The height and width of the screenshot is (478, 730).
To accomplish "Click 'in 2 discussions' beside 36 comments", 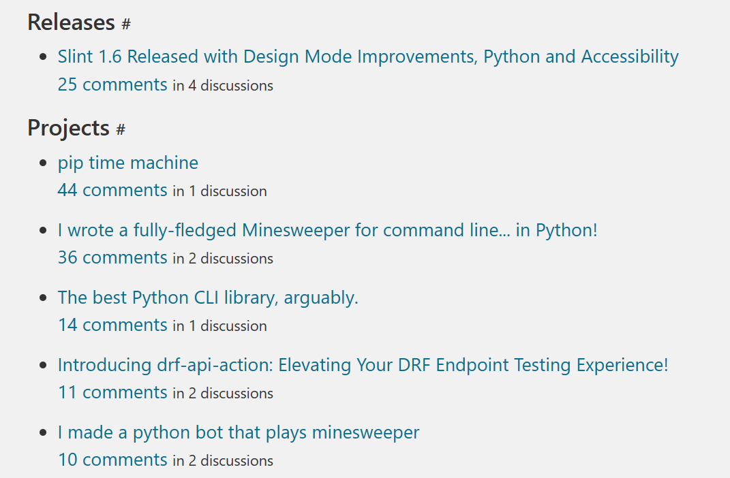I will (x=223, y=259).
